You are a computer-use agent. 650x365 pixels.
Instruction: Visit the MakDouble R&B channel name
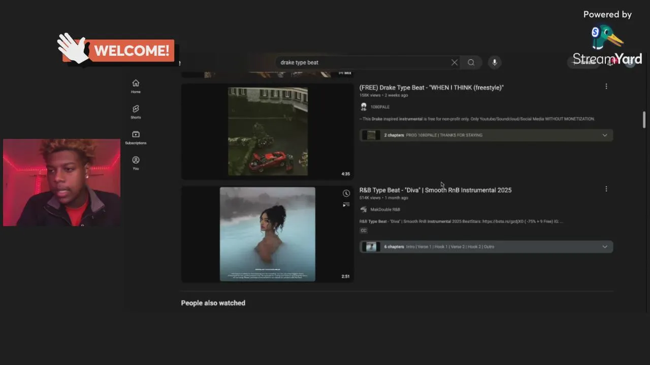click(x=385, y=209)
